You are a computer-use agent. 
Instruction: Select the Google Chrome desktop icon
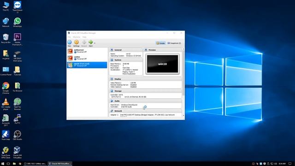pyautogui.click(x=6, y=88)
